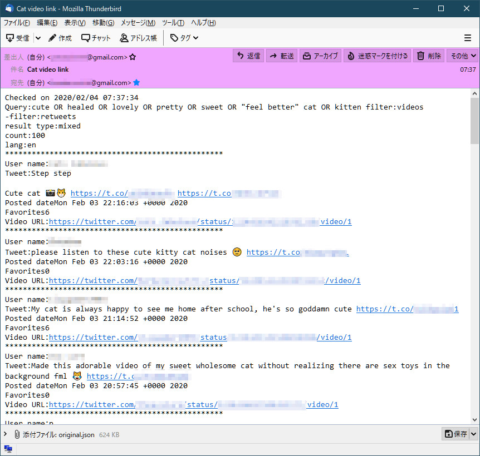Click the text count:100
The height and width of the screenshot is (456, 480).
tap(25, 135)
